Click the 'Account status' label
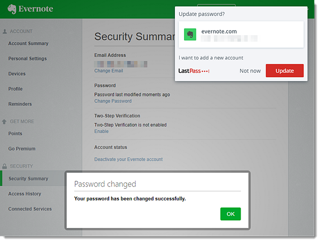Image resolution: width=320 pixels, height=242 pixels. [110, 147]
